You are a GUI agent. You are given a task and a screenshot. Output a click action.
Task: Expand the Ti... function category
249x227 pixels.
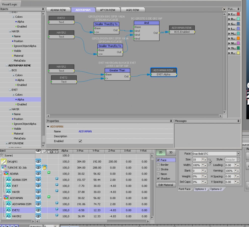tap(229, 48)
